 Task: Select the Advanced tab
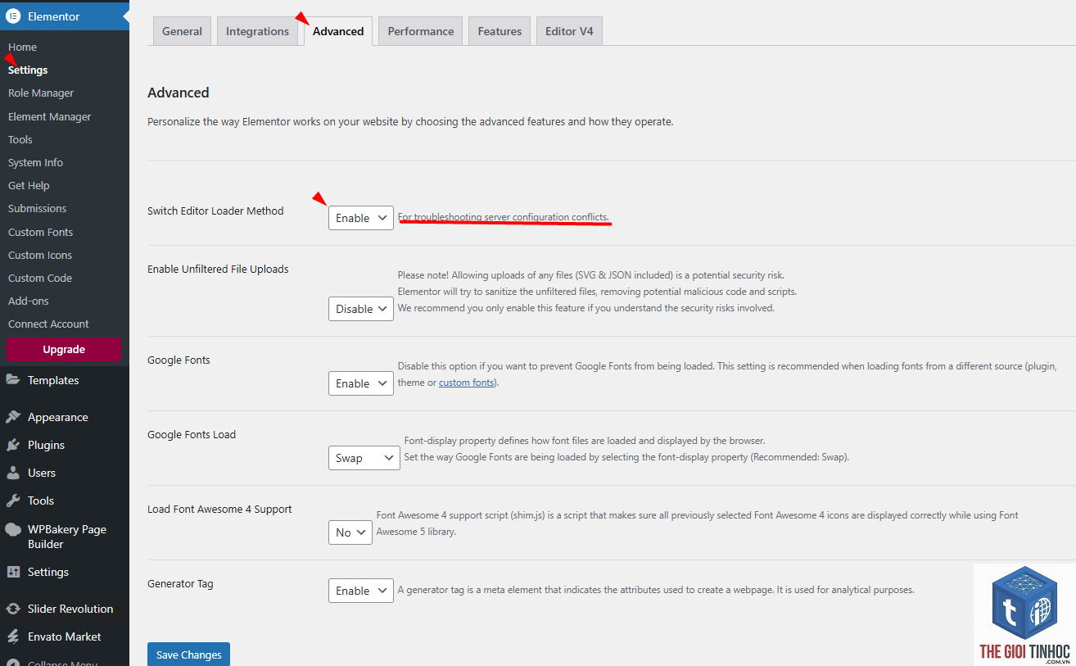pyautogui.click(x=338, y=31)
